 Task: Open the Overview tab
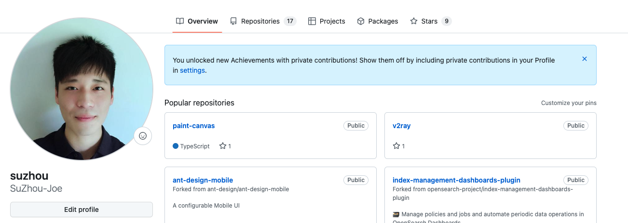point(197,21)
